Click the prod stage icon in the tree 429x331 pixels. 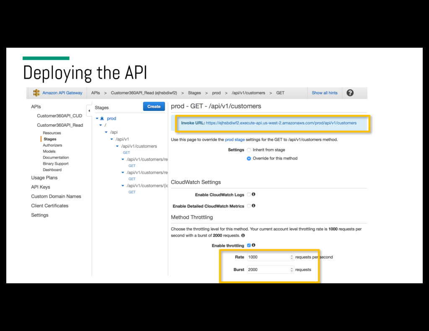(x=102, y=118)
